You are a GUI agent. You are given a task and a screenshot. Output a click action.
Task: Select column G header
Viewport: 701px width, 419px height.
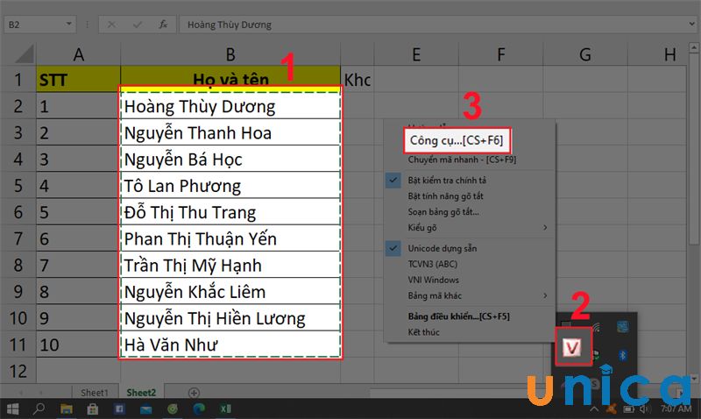tap(585, 54)
